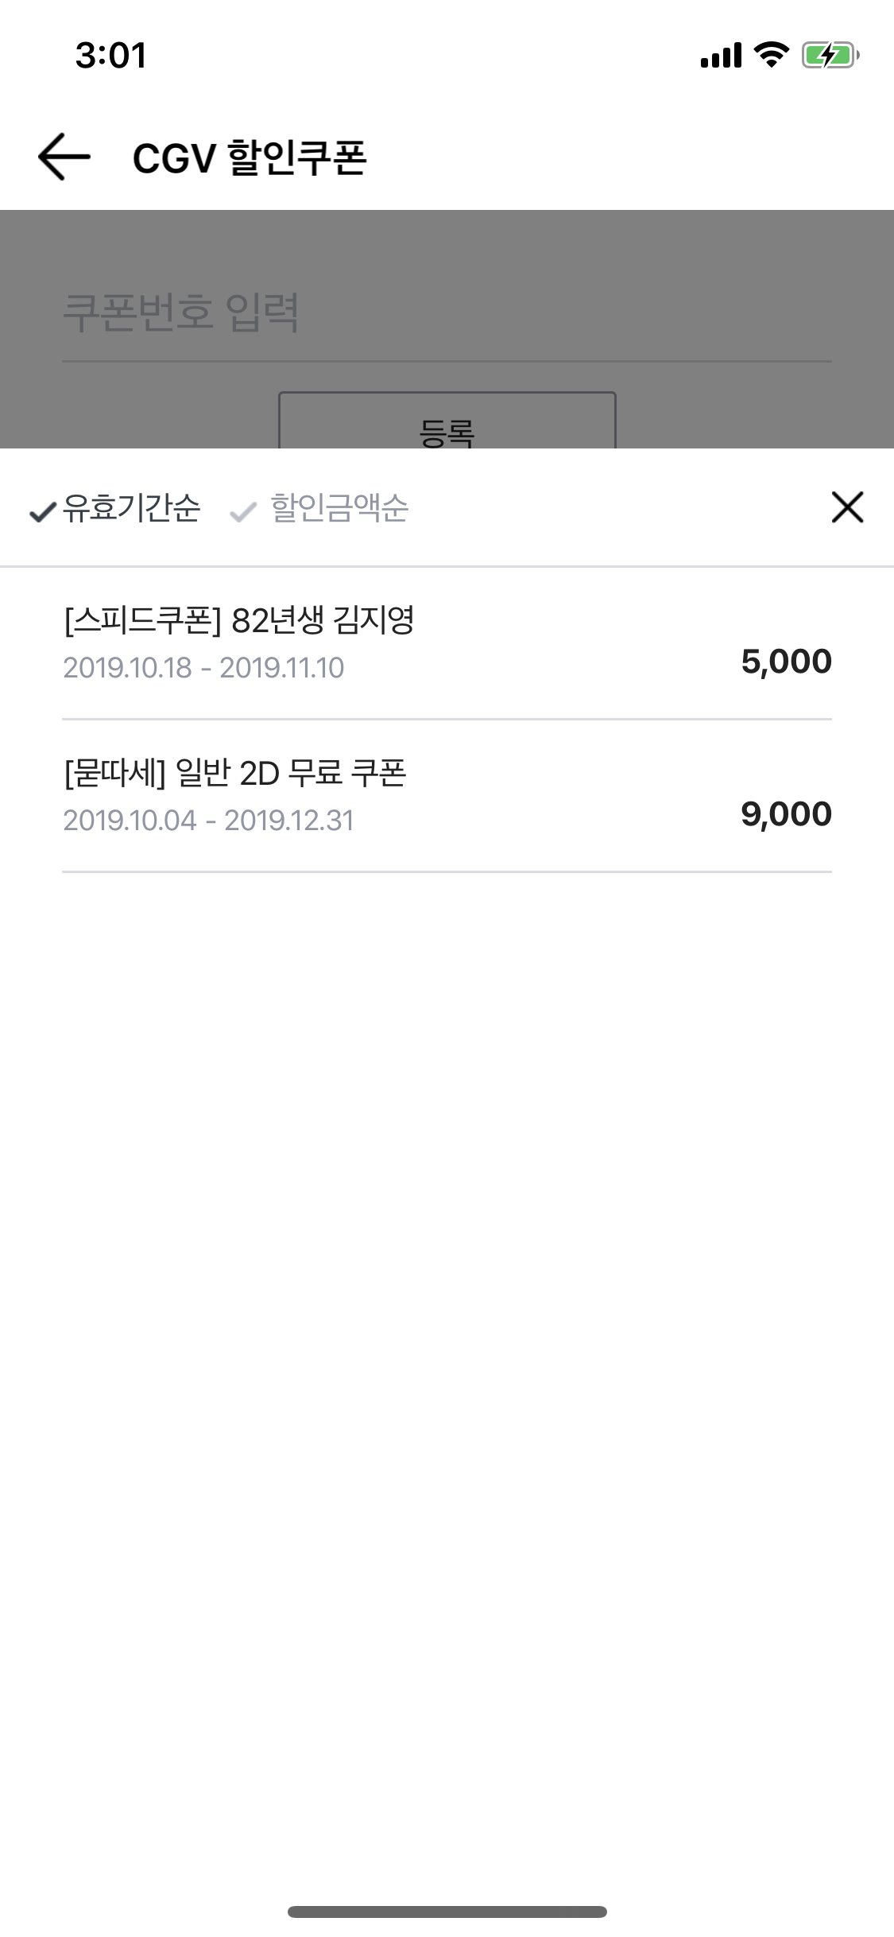
Task: Tap the battery charging icon
Action: tap(830, 55)
